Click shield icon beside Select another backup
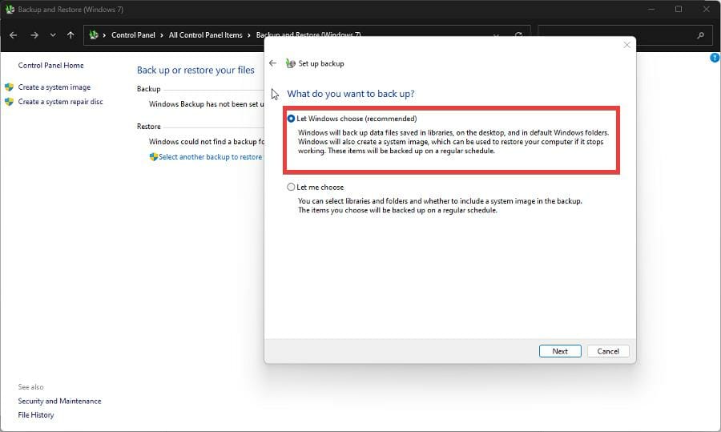This screenshot has height=432, width=721. tap(154, 157)
